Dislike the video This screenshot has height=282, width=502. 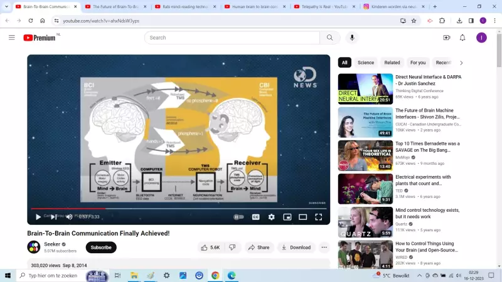[x=232, y=248]
